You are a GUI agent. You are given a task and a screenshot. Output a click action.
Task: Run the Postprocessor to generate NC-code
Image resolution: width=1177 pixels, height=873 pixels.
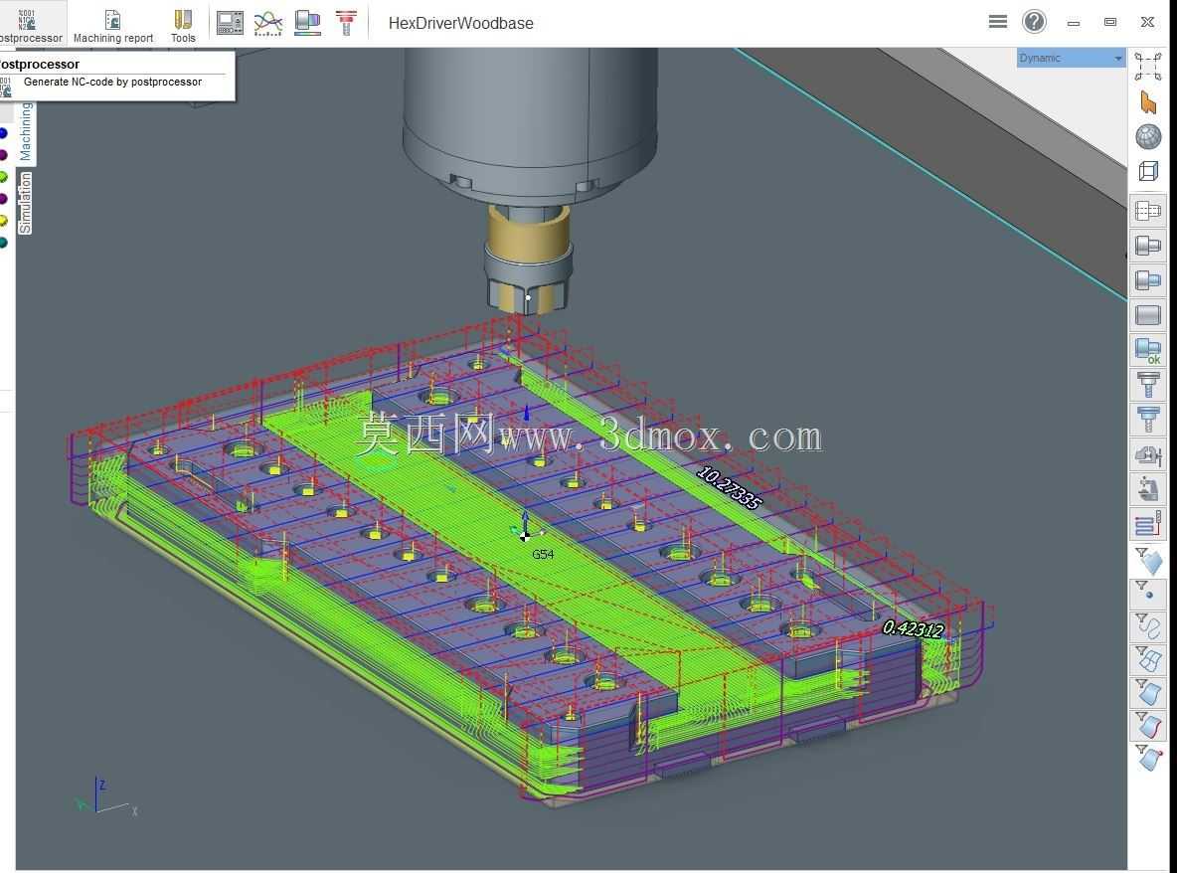point(30,24)
